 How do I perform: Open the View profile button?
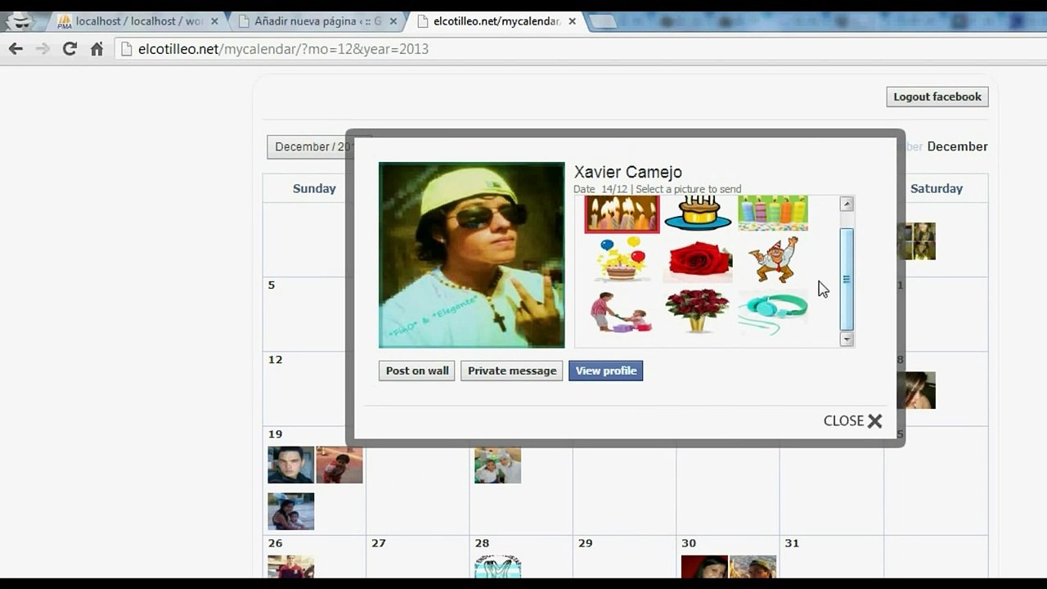pyautogui.click(x=606, y=371)
